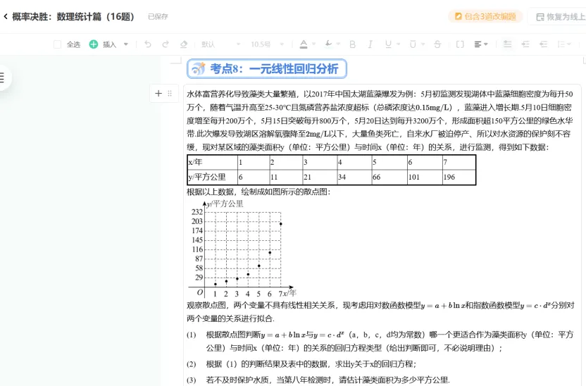Toggle italic formatting
586x386 pixels.
coord(370,44)
